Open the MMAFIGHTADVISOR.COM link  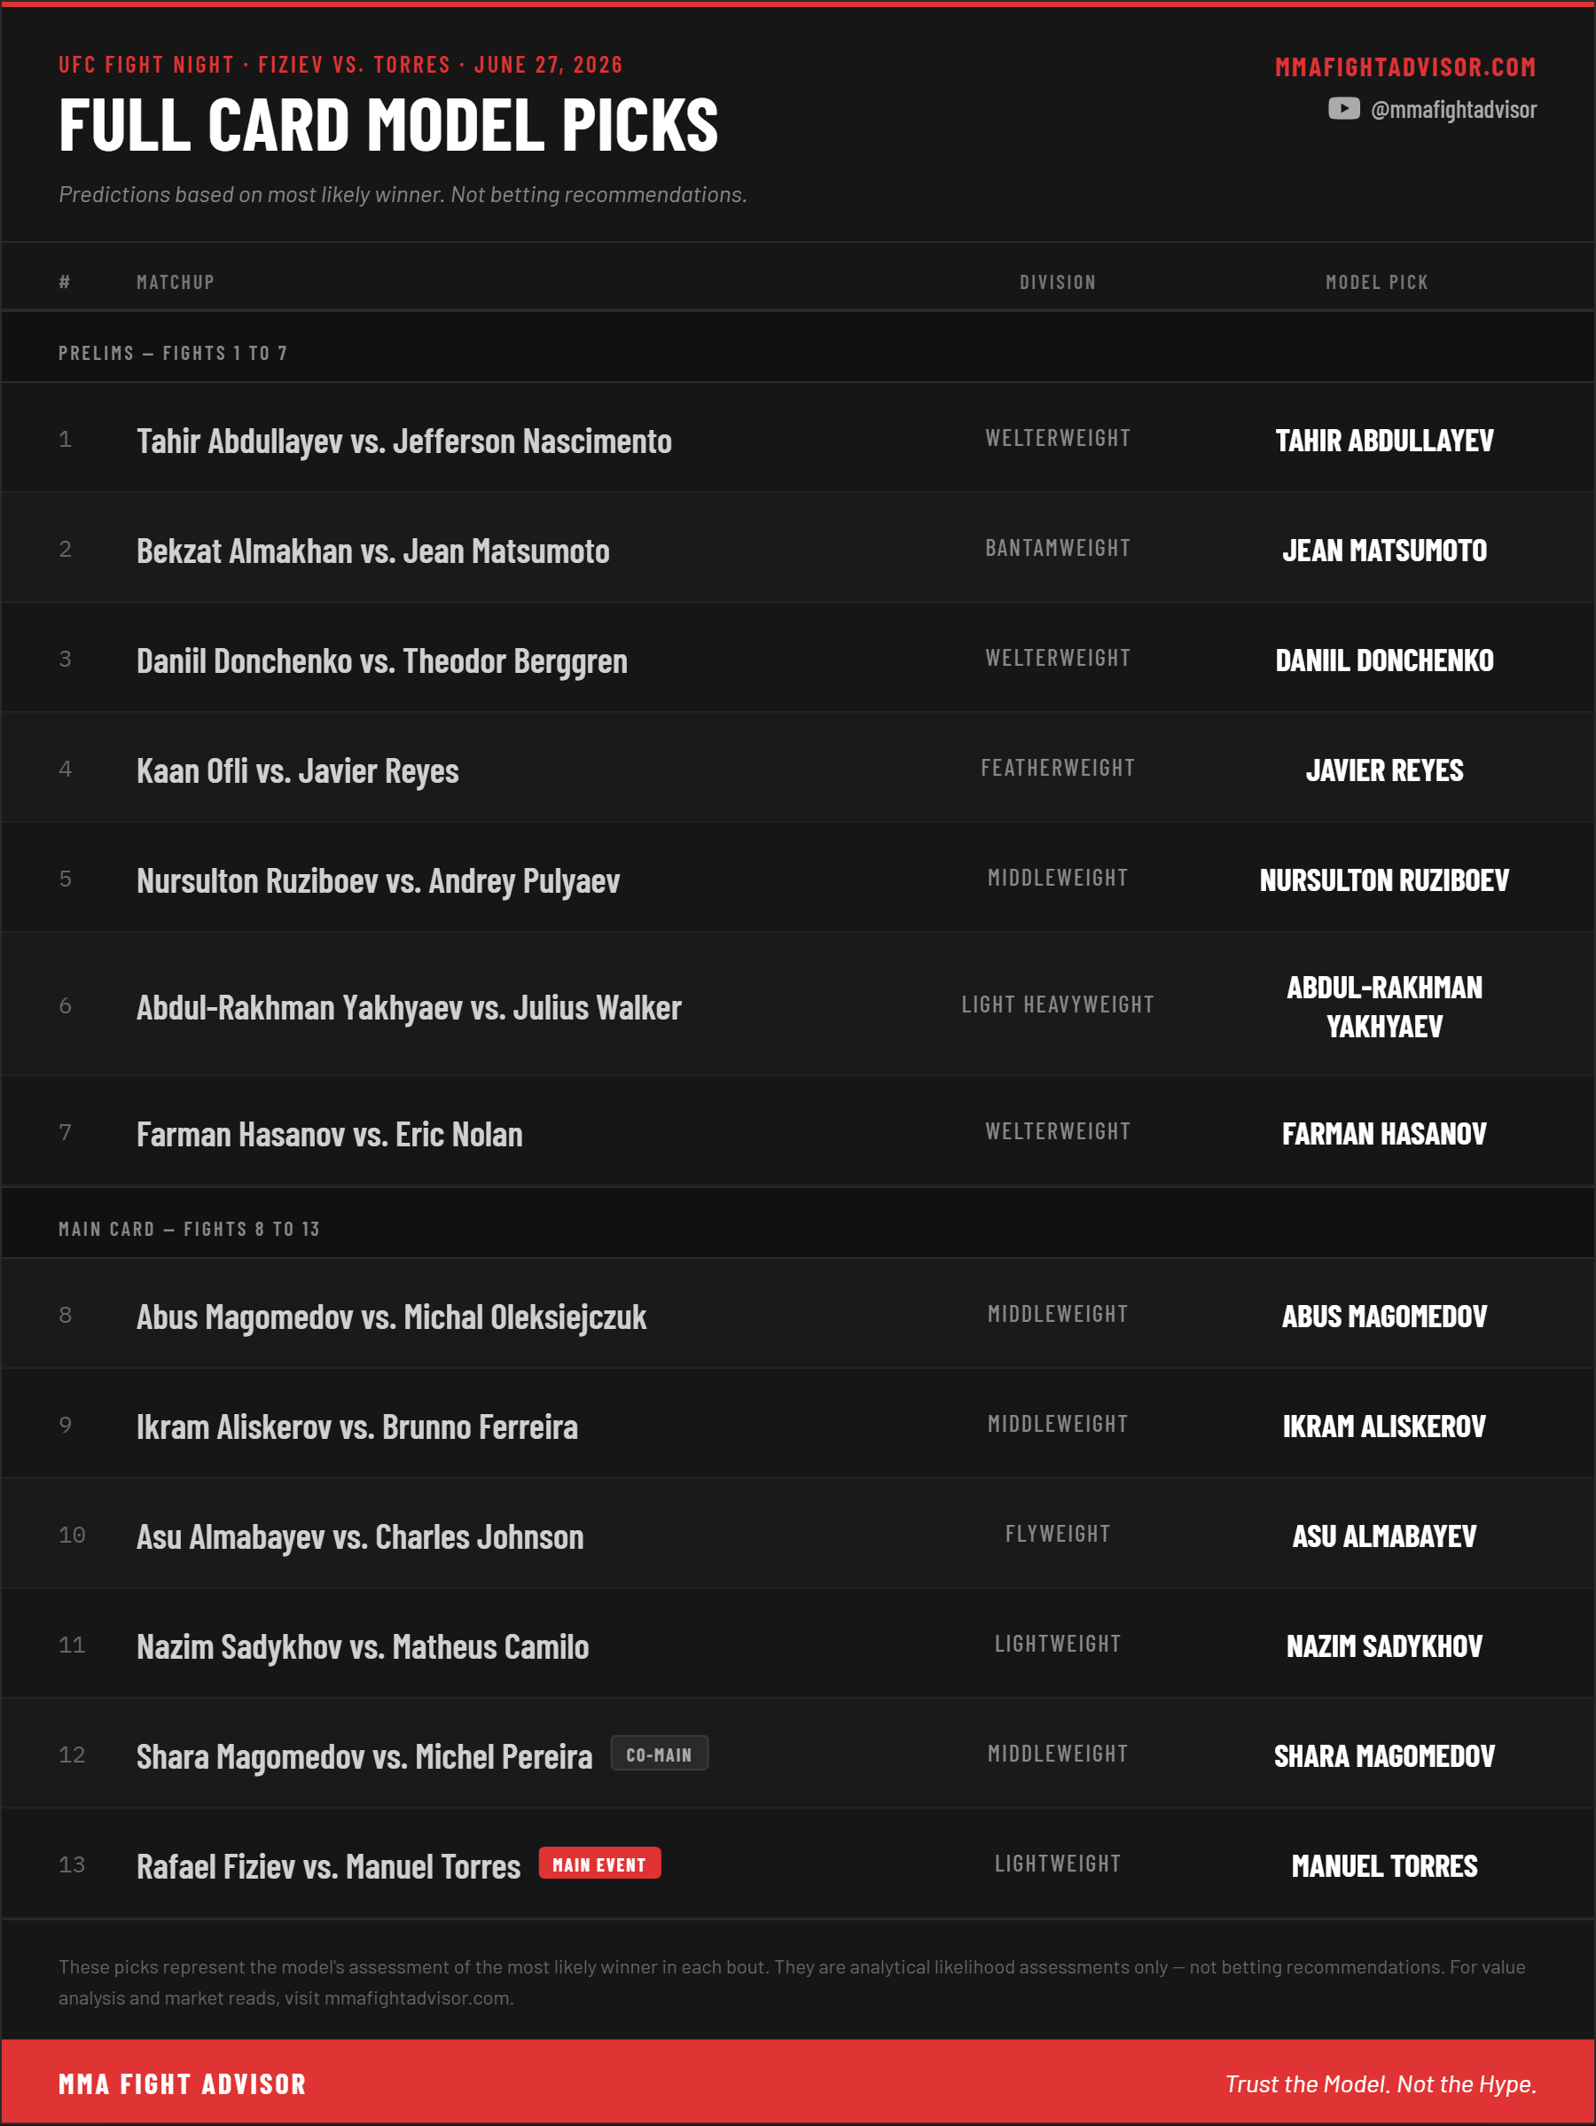(1404, 67)
